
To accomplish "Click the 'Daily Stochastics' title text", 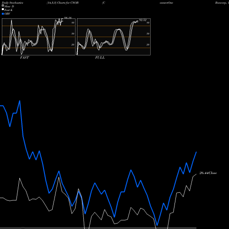I will tap(12, 3).
